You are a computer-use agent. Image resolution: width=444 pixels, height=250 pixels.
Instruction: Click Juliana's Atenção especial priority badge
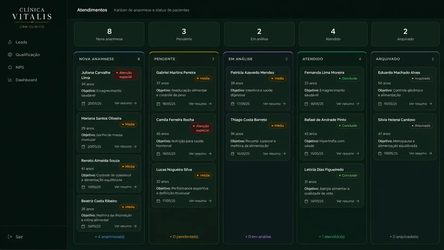tap(125, 75)
